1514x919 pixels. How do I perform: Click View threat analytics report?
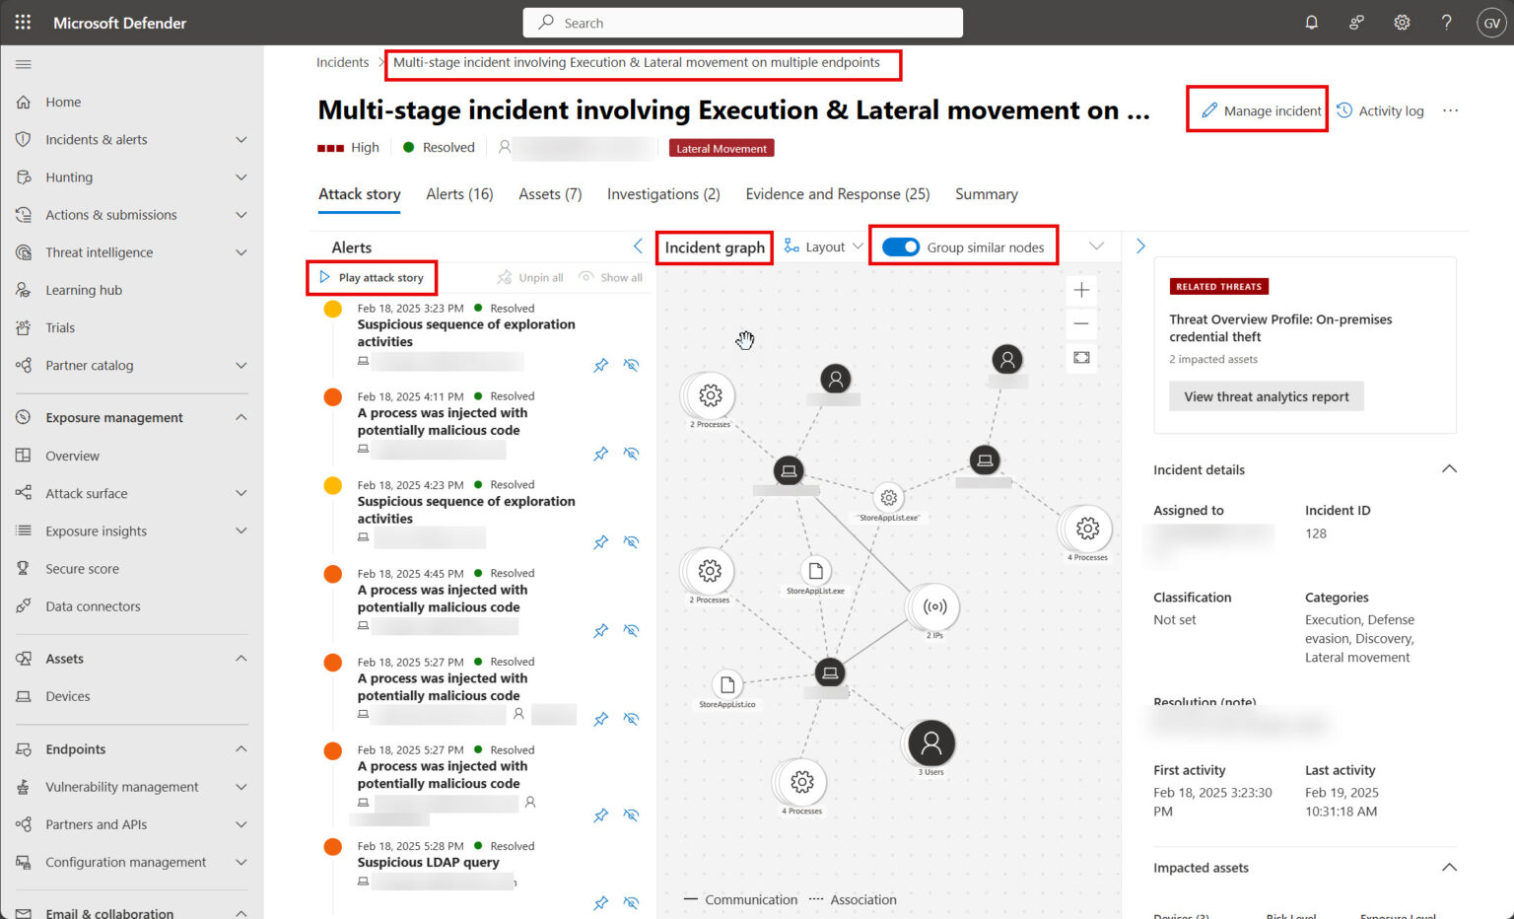click(1266, 395)
